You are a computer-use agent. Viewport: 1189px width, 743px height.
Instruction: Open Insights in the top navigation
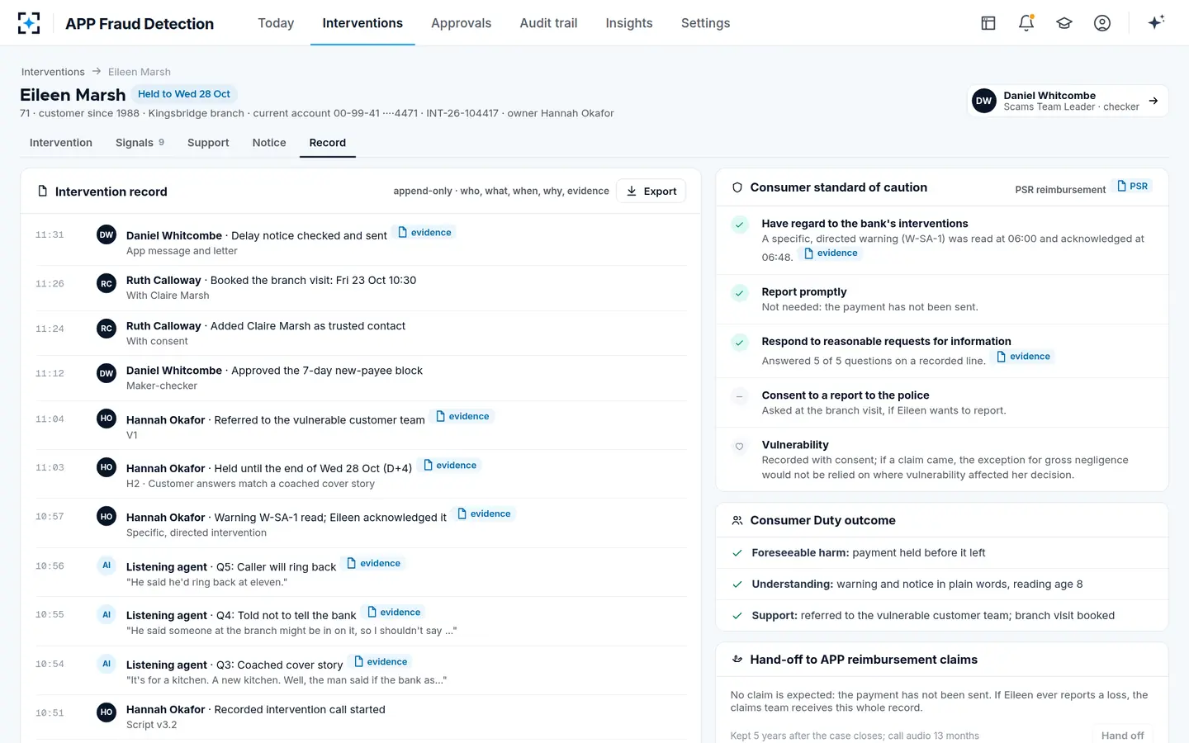[629, 23]
